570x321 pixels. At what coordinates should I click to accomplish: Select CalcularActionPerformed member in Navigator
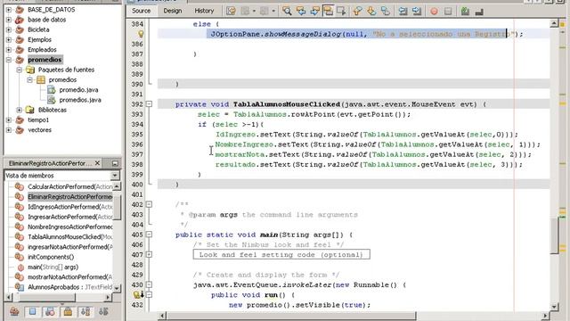pyautogui.click(x=70, y=186)
